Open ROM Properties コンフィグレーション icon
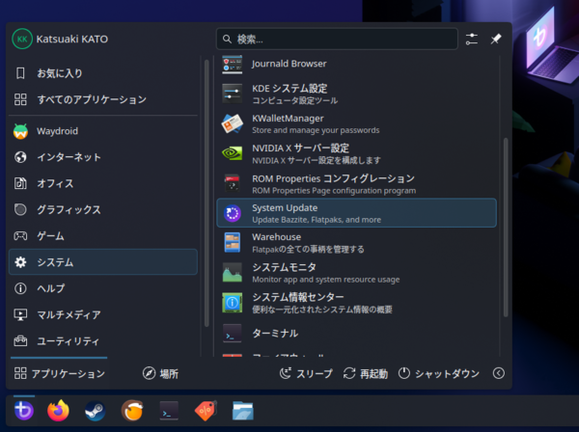The width and height of the screenshot is (579, 432). [x=232, y=183]
